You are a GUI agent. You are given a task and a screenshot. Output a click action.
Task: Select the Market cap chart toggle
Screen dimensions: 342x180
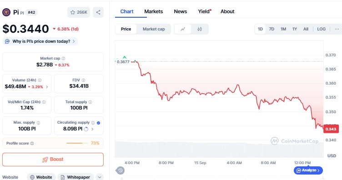pos(154,29)
